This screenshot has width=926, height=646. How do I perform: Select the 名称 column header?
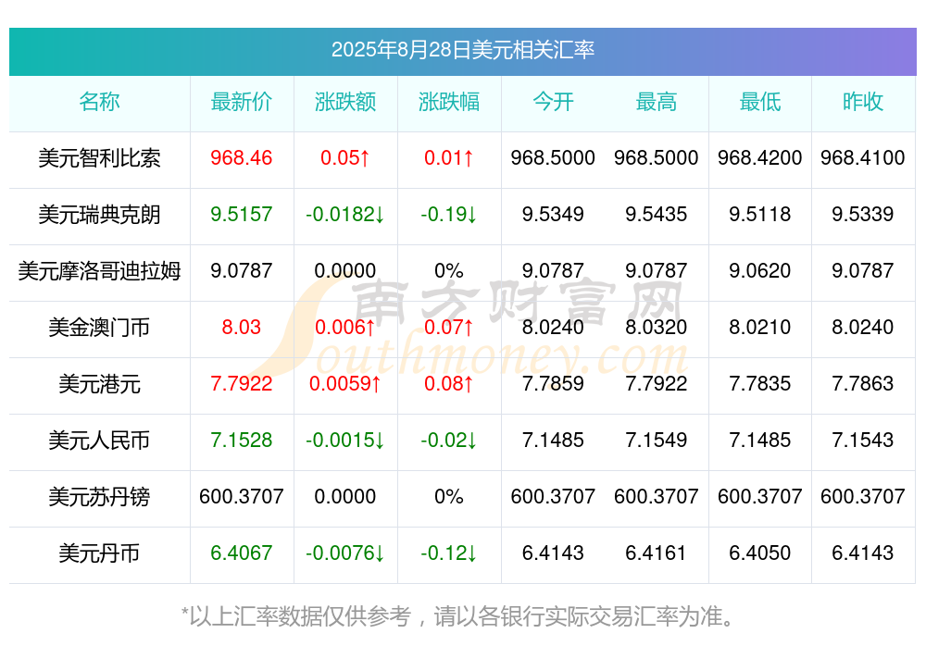[x=99, y=102]
